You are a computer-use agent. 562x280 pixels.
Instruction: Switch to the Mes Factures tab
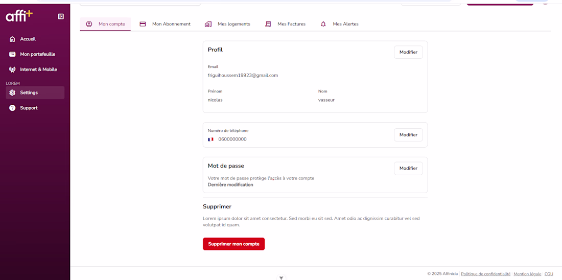(x=285, y=24)
